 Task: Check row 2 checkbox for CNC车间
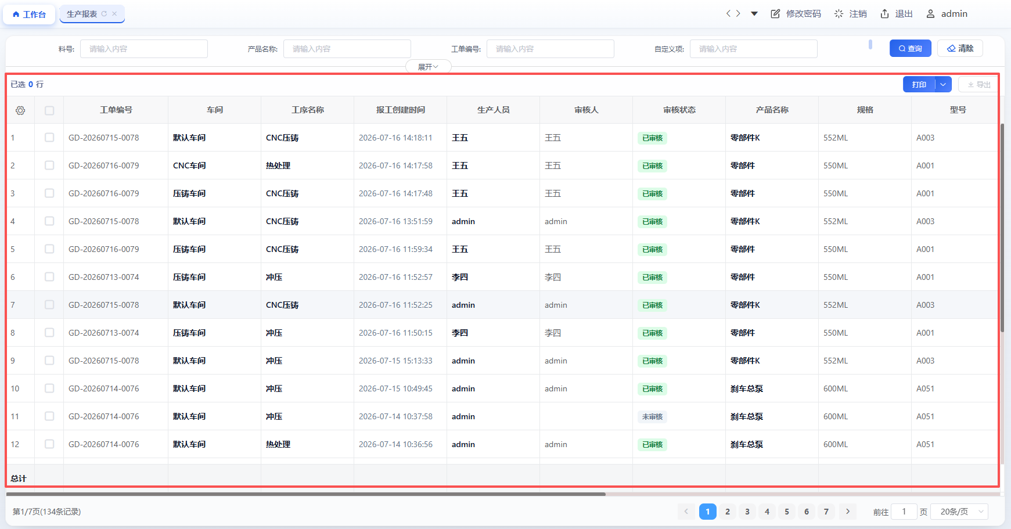point(49,165)
